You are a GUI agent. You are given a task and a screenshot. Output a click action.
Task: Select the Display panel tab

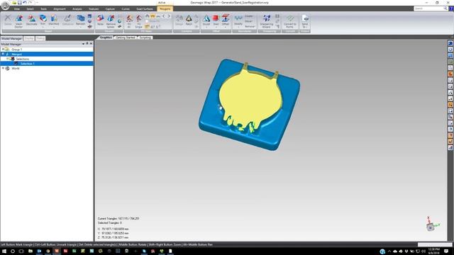pyautogui.click(x=28, y=38)
